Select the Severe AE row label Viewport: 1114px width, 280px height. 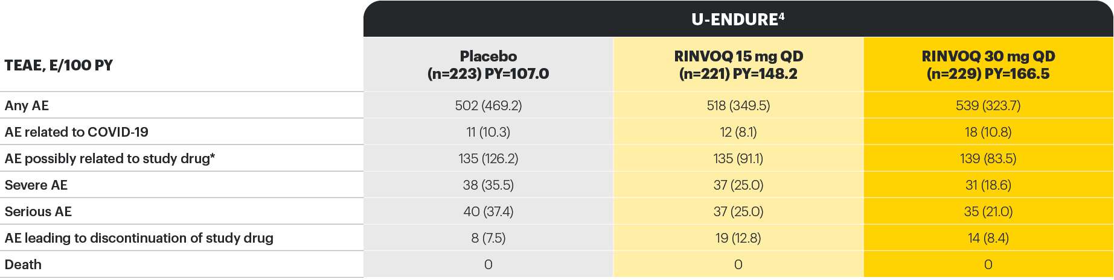36,185
